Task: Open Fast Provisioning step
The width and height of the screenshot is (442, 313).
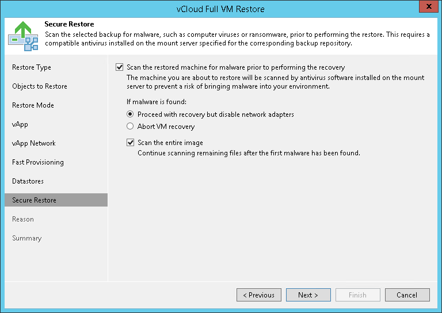Action: coord(38,162)
